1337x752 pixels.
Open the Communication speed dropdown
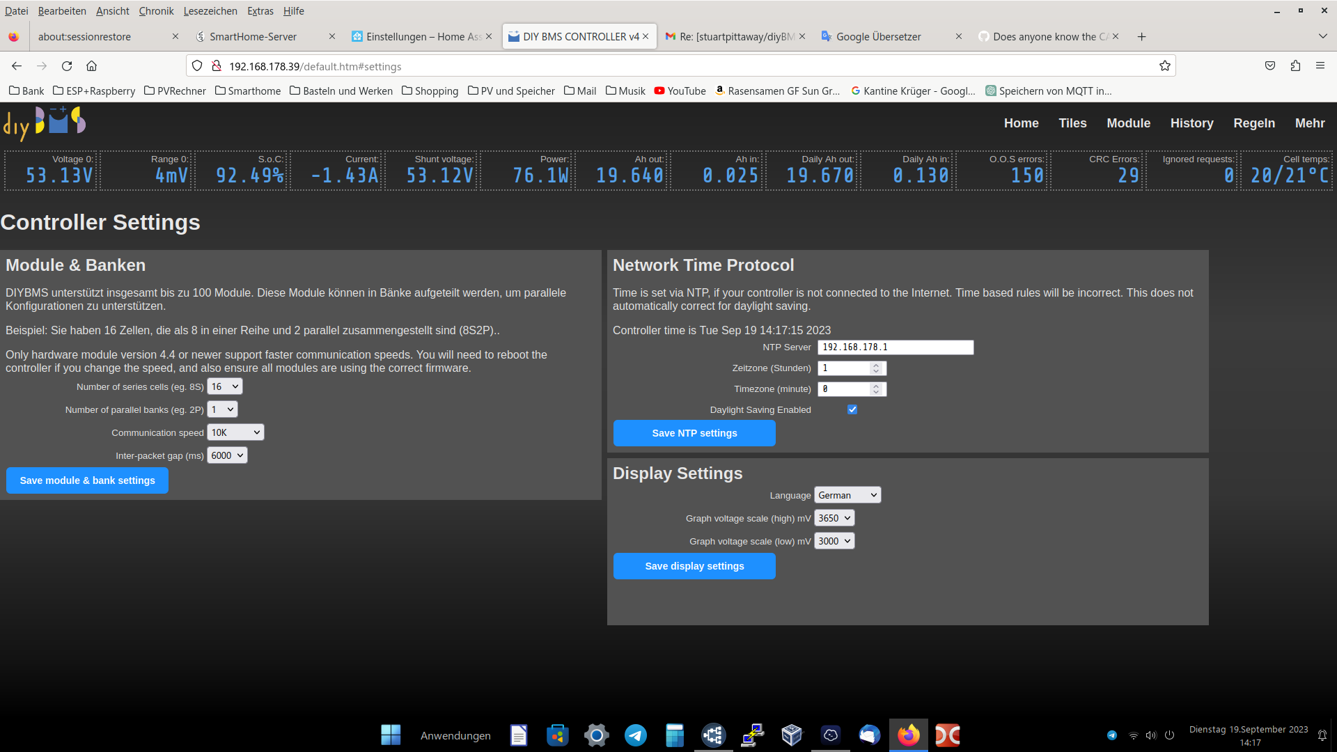[235, 433]
